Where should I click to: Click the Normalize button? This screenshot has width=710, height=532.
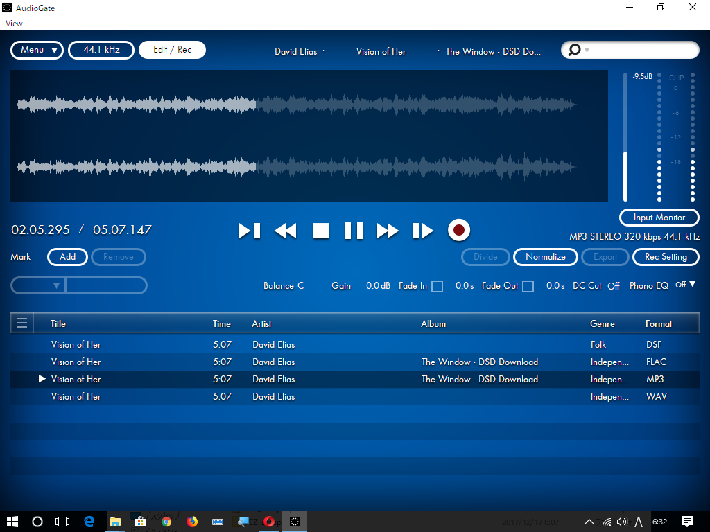pyautogui.click(x=546, y=257)
